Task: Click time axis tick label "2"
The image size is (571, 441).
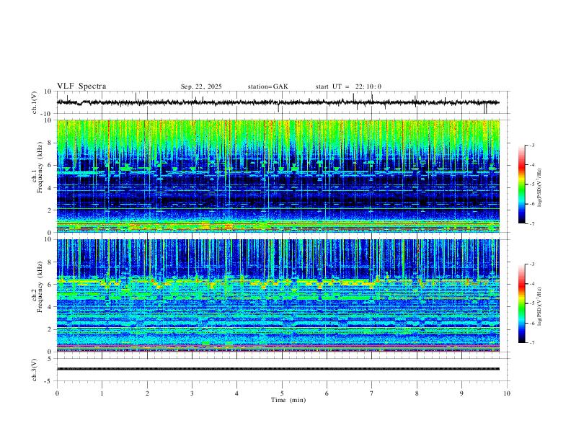Action: (147, 393)
